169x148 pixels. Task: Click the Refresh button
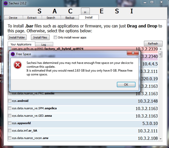153,44
